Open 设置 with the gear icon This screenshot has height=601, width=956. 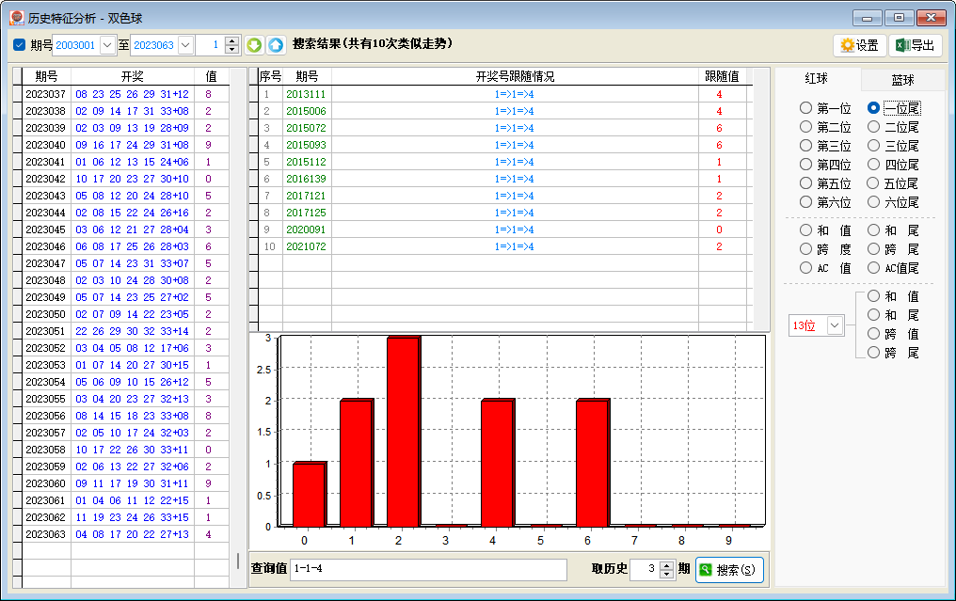coord(859,45)
